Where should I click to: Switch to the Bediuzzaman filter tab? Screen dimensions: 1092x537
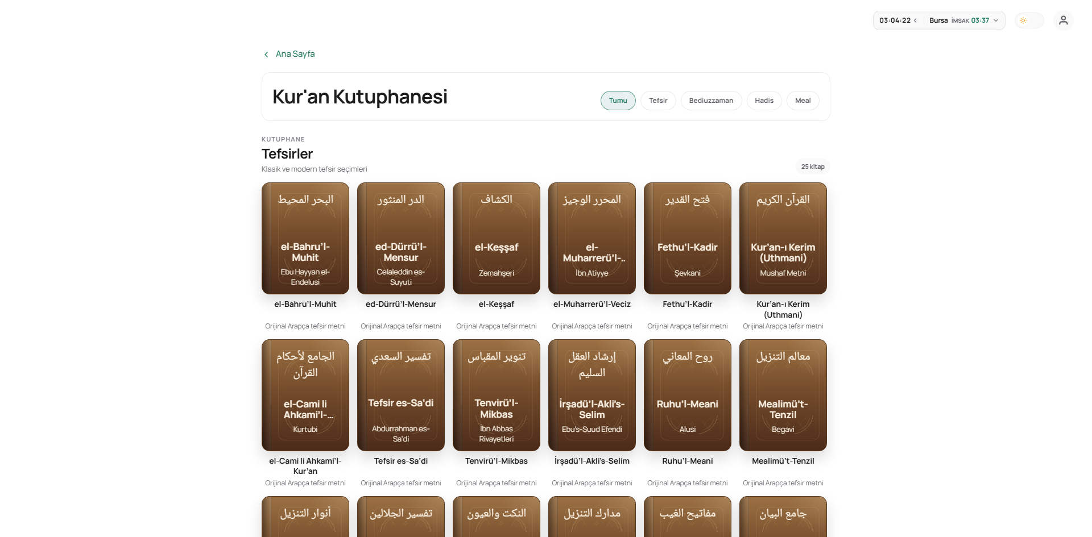click(x=711, y=101)
